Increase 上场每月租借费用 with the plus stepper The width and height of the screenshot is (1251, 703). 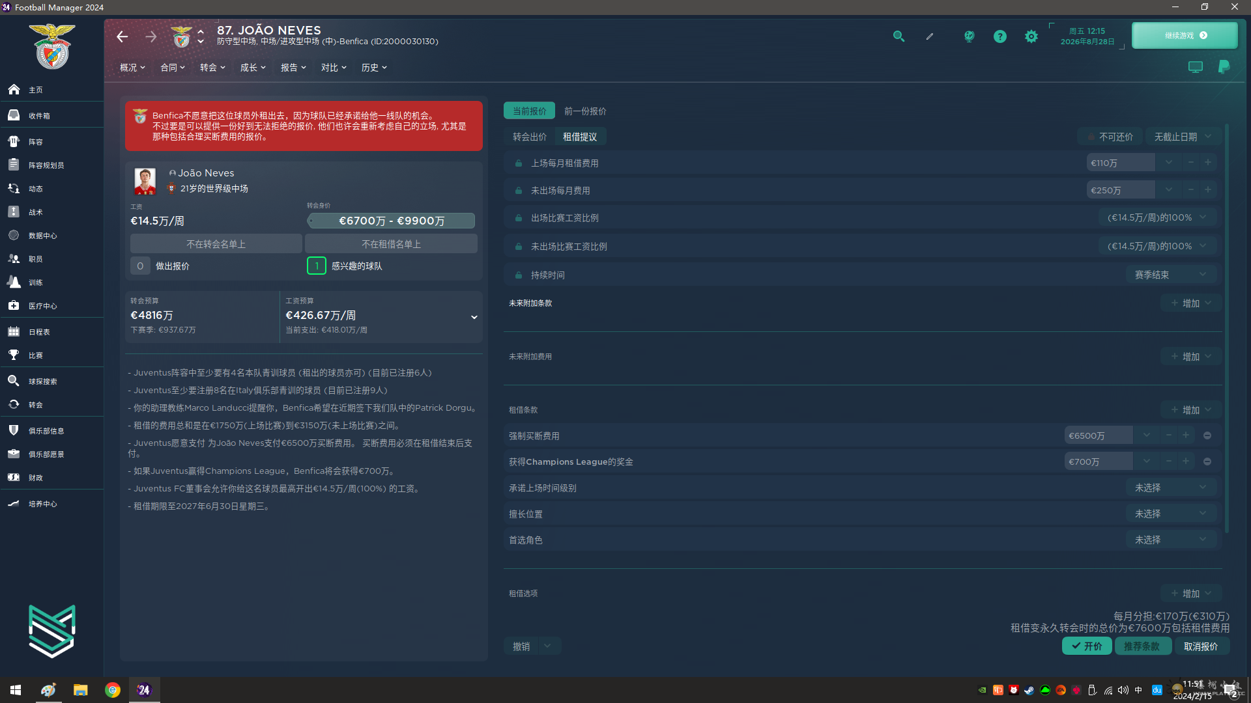[1208, 162]
